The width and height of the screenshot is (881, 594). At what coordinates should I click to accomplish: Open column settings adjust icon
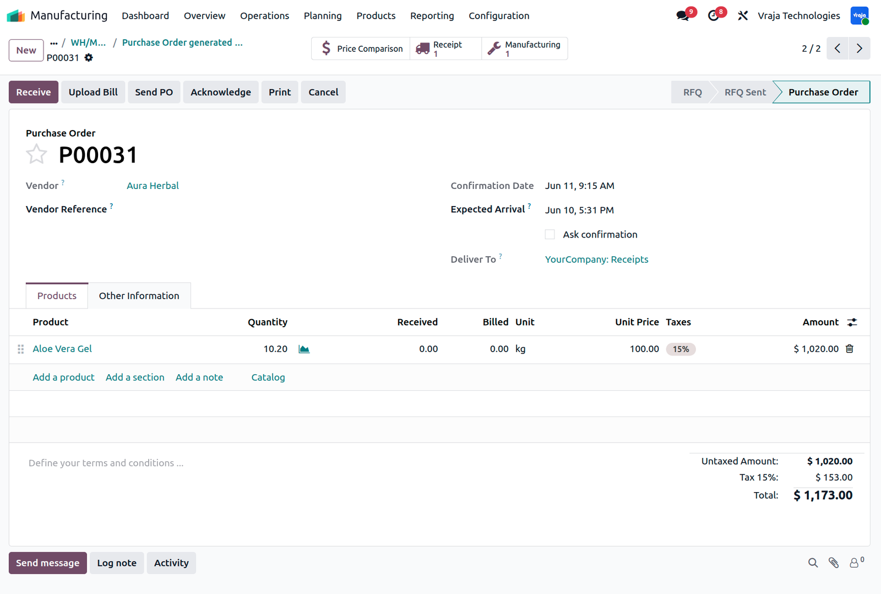coord(852,322)
